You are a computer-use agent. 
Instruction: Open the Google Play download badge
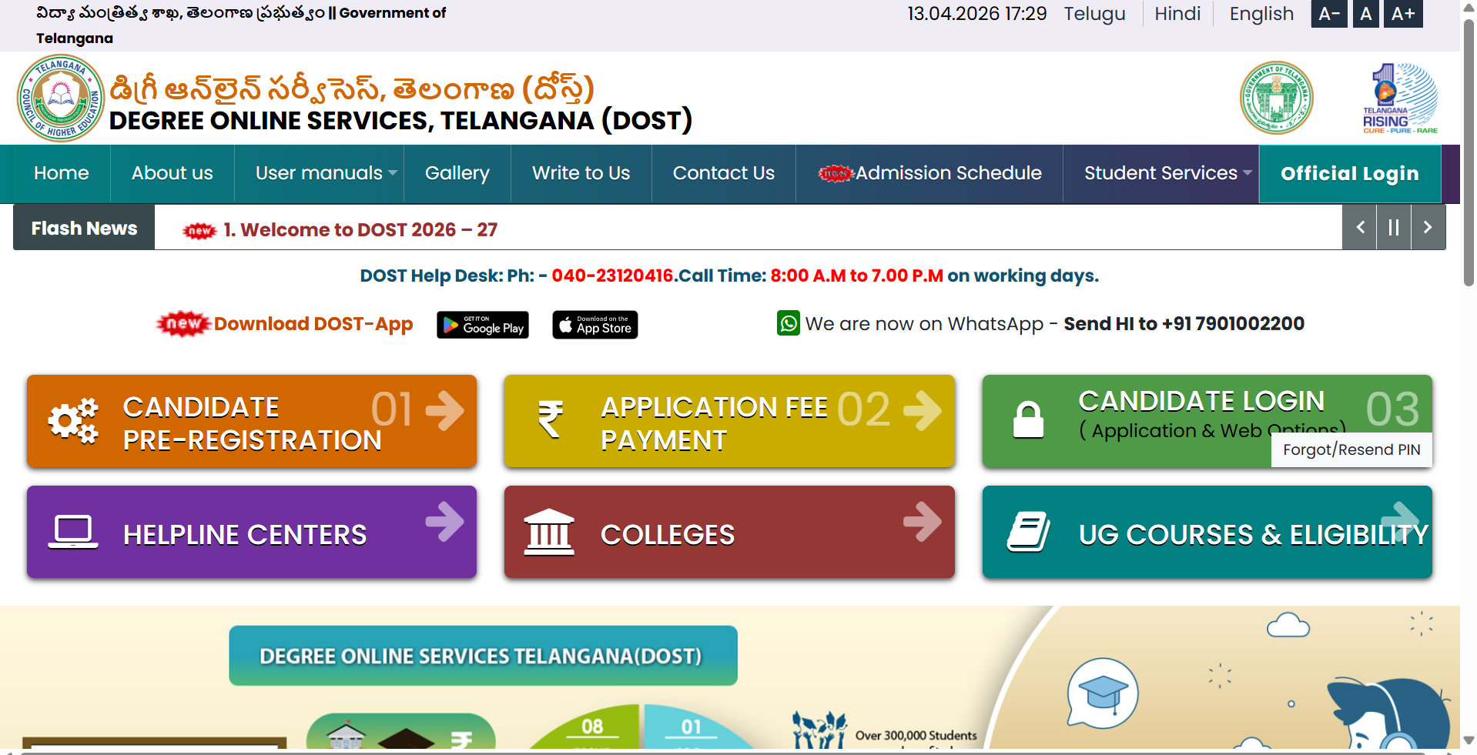[x=482, y=325]
